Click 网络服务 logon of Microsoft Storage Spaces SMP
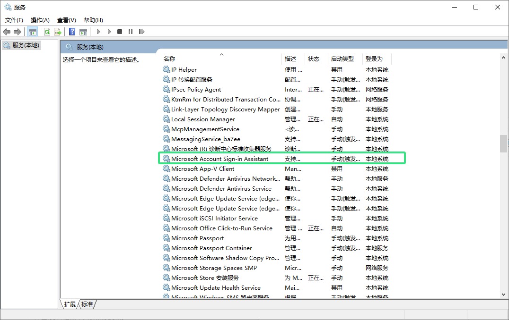 [x=377, y=268]
